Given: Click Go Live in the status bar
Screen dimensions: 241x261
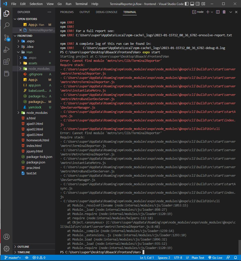Looking at the screenshot, I should tap(215, 258).
